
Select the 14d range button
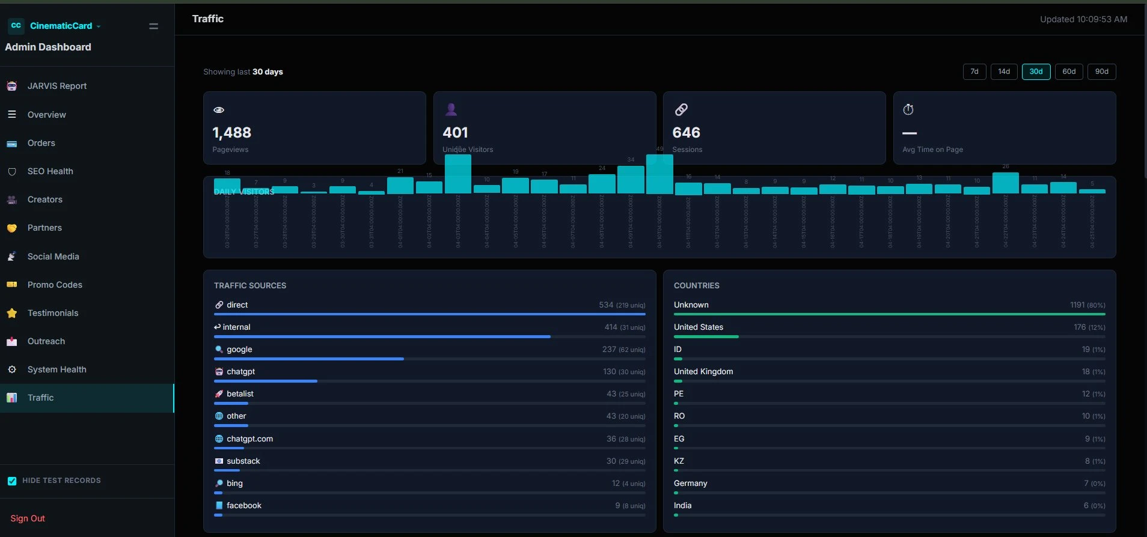(x=1004, y=71)
